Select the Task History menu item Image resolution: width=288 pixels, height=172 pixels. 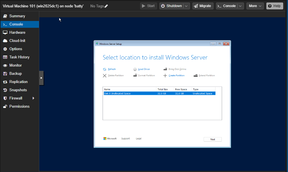pos(19,57)
